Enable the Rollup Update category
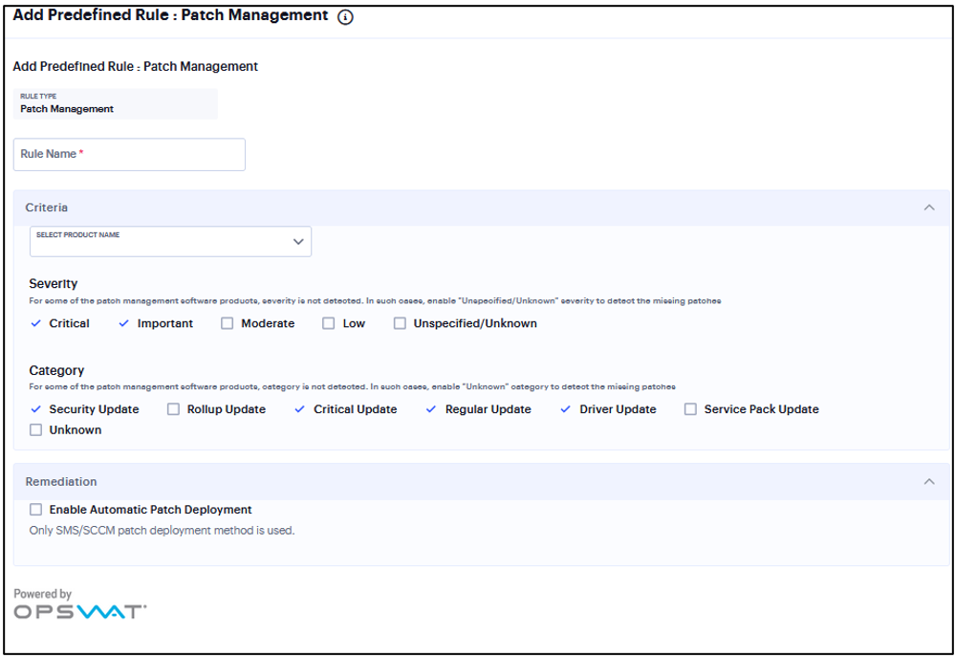Viewport: 955px width, 658px height. [173, 409]
